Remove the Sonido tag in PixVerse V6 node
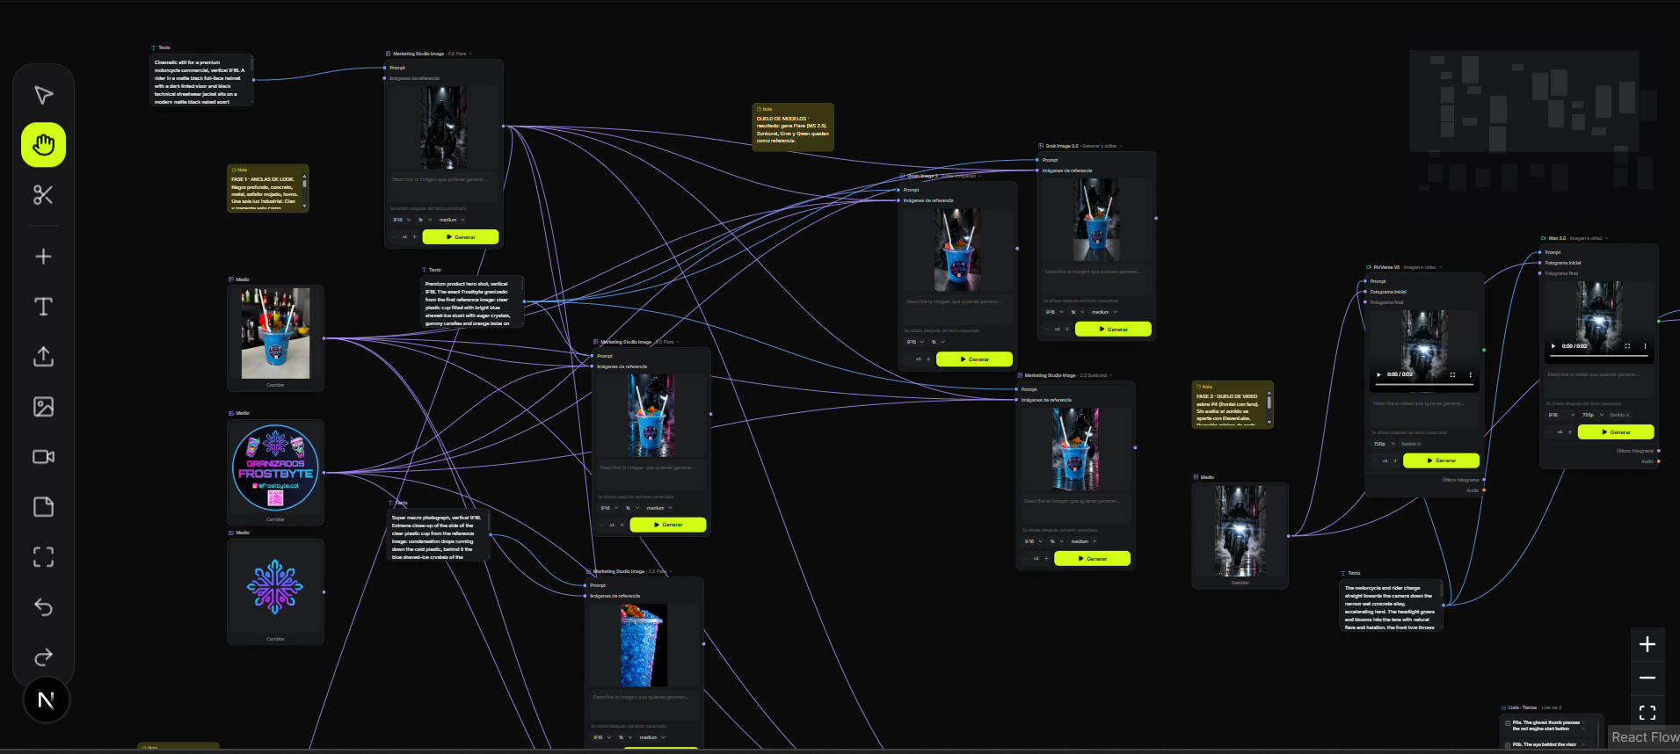The width and height of the screenshot is (1680, 754). point(1419,445)
